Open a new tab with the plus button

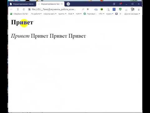68,4
